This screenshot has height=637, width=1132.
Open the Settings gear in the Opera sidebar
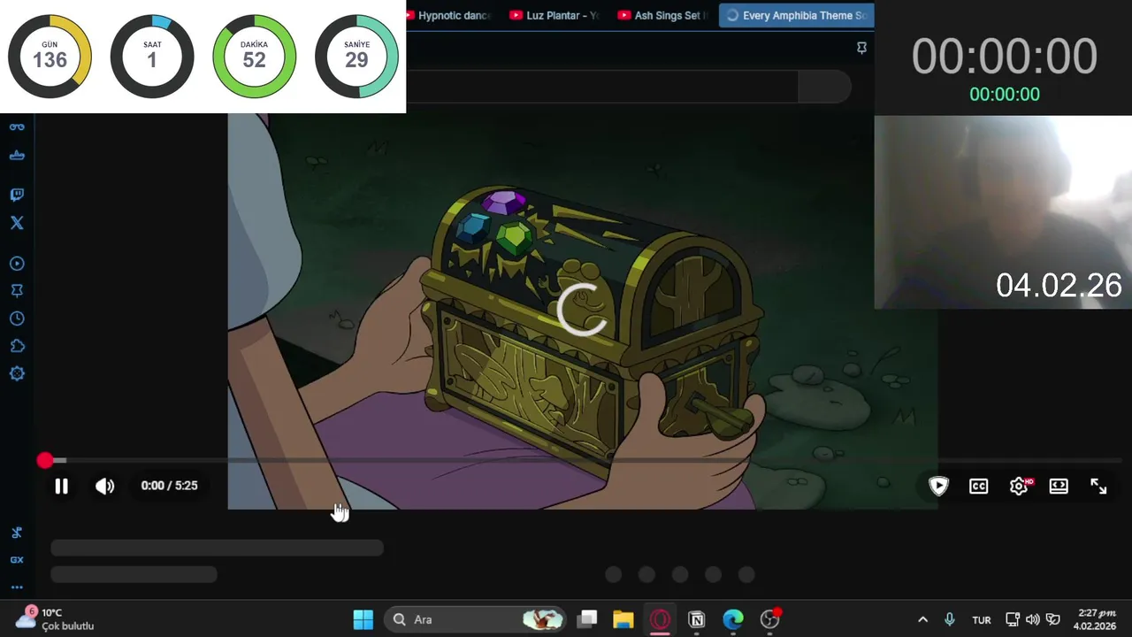pos(17,373)
